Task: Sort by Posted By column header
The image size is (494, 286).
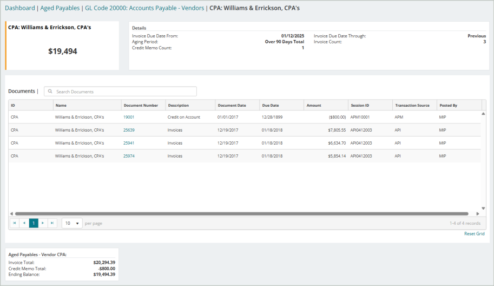Action: click(x=459, y=105)
